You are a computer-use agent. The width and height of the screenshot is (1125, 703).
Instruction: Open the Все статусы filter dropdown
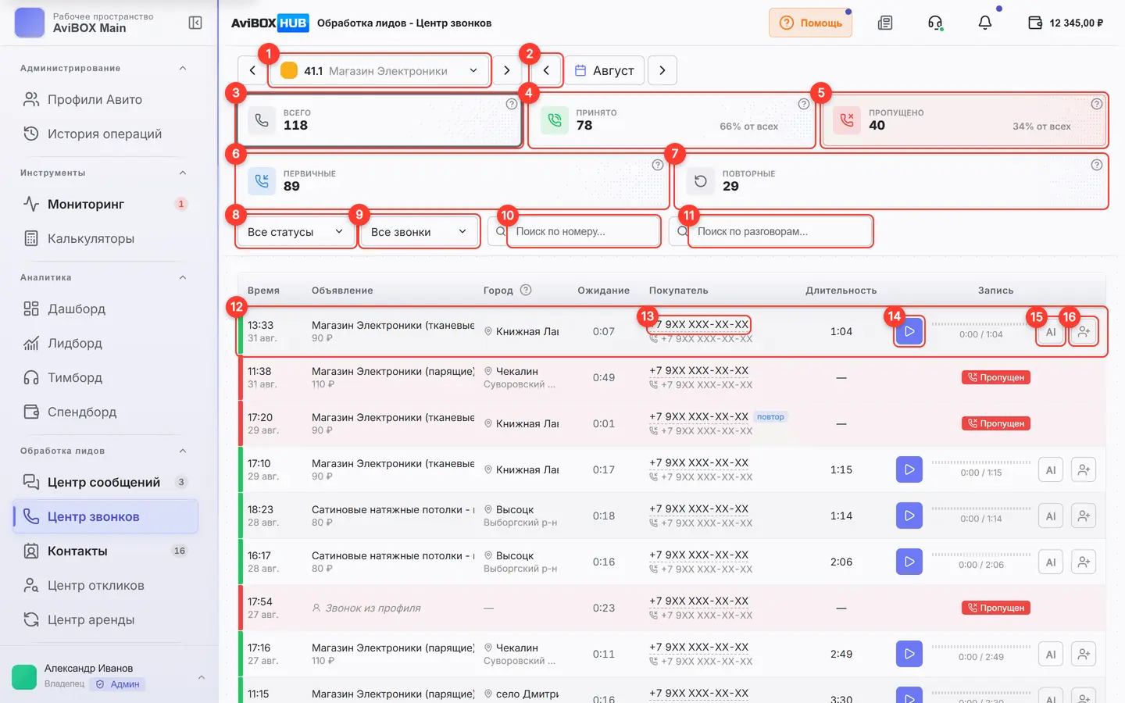tap(295, 232)
